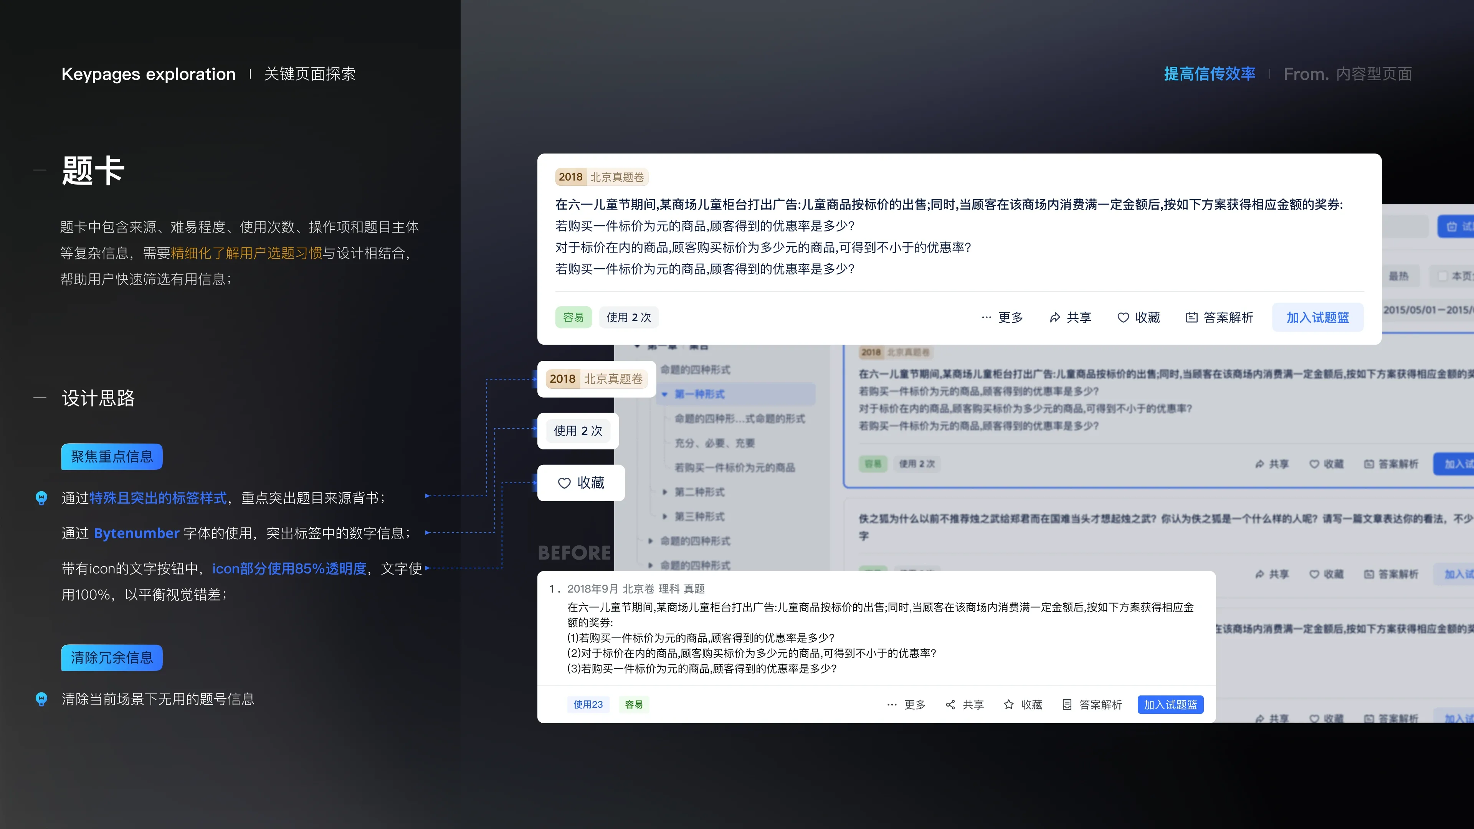Click the 设计思路 heading

[x=98, y=398]
